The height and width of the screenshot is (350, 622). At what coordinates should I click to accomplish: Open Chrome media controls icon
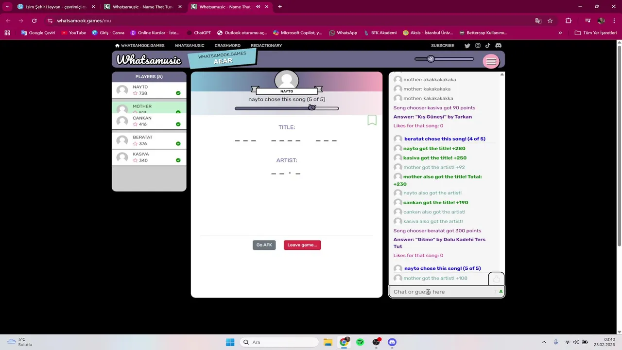point(587,21)
